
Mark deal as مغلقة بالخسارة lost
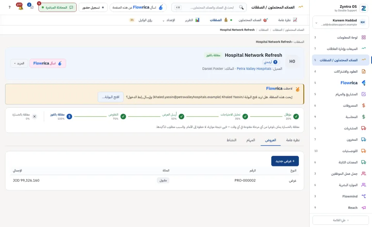[x=25, y=116]
